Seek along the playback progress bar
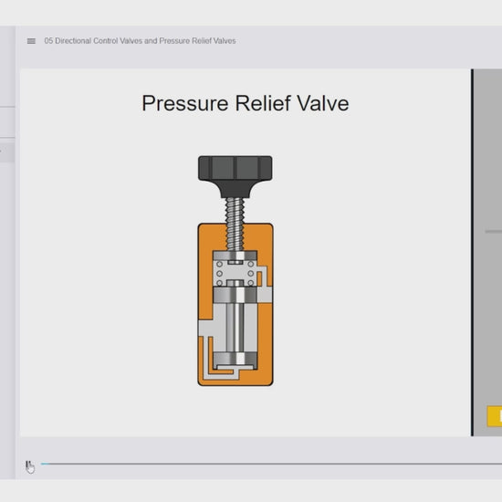The width and height of the screenshot is (502, 502). click(271, 464)
